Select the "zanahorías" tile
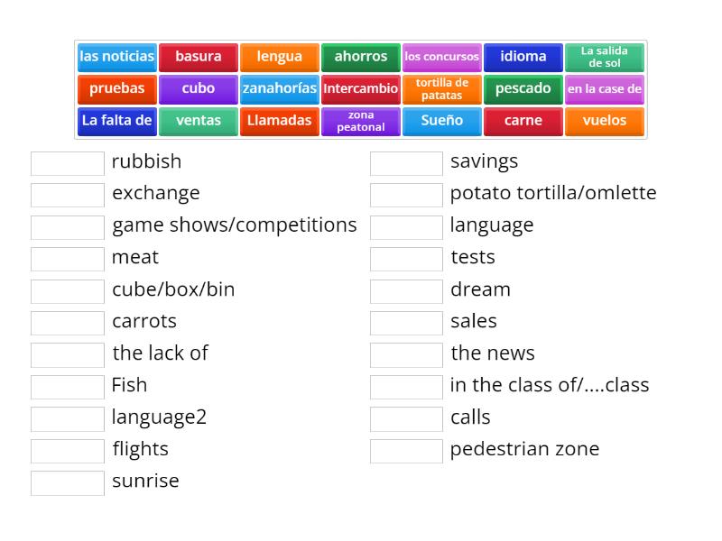Screen dimensions: 722x541 tap(279, 88)
